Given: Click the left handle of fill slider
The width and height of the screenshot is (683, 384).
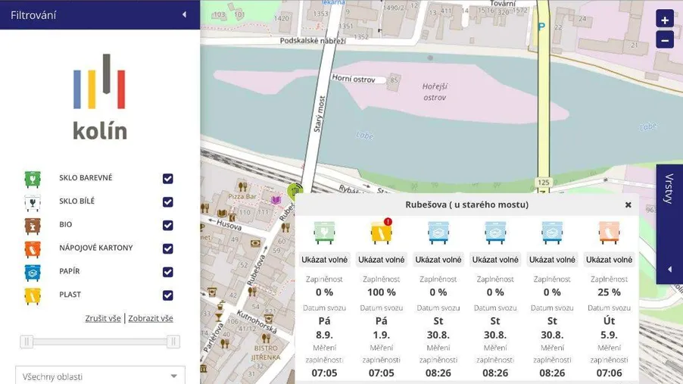Looking at the screenshot, I should 27,342.
